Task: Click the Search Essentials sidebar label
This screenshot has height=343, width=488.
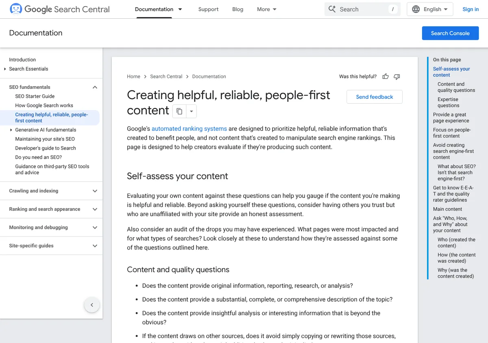Action: 28,69
